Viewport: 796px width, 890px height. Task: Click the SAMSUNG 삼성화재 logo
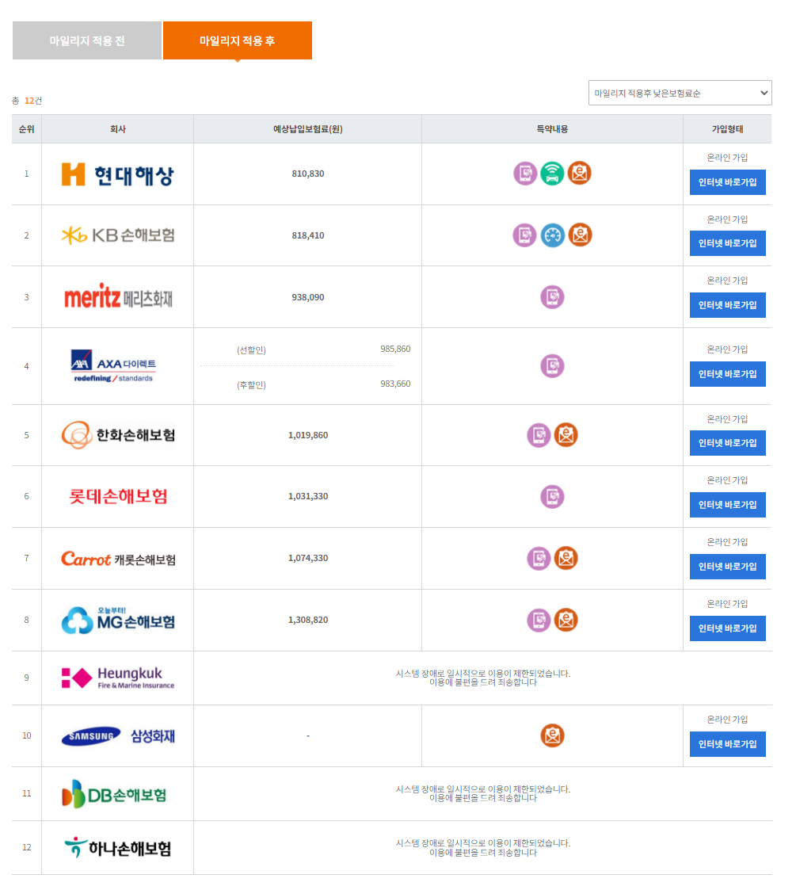(x=118, y=737)
